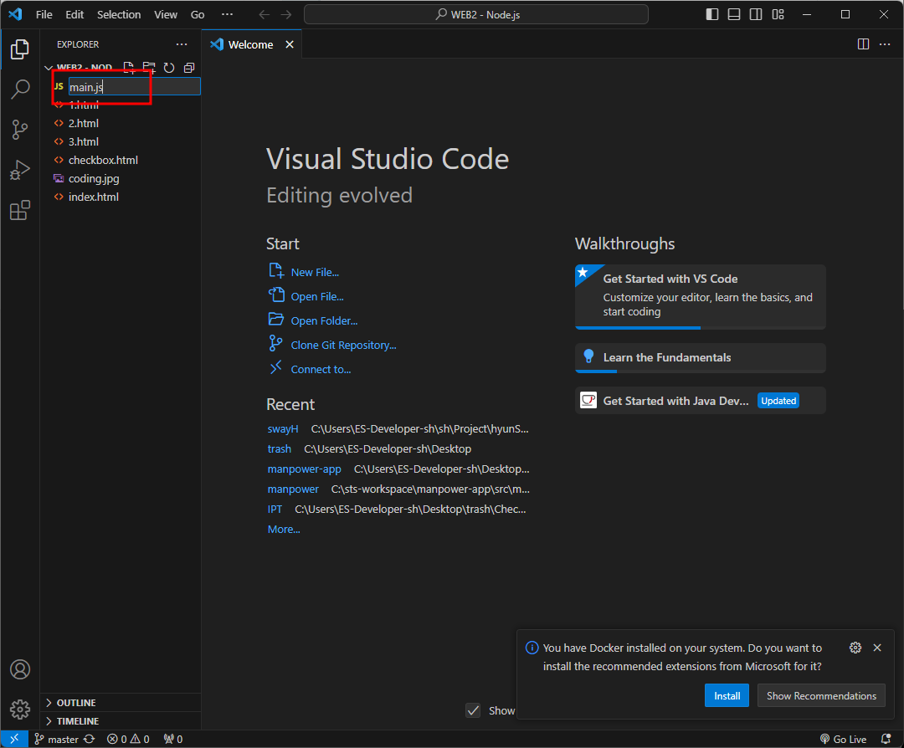Dismiss the Docker notification
Viewport: 904px width, 748px height.
877,648
